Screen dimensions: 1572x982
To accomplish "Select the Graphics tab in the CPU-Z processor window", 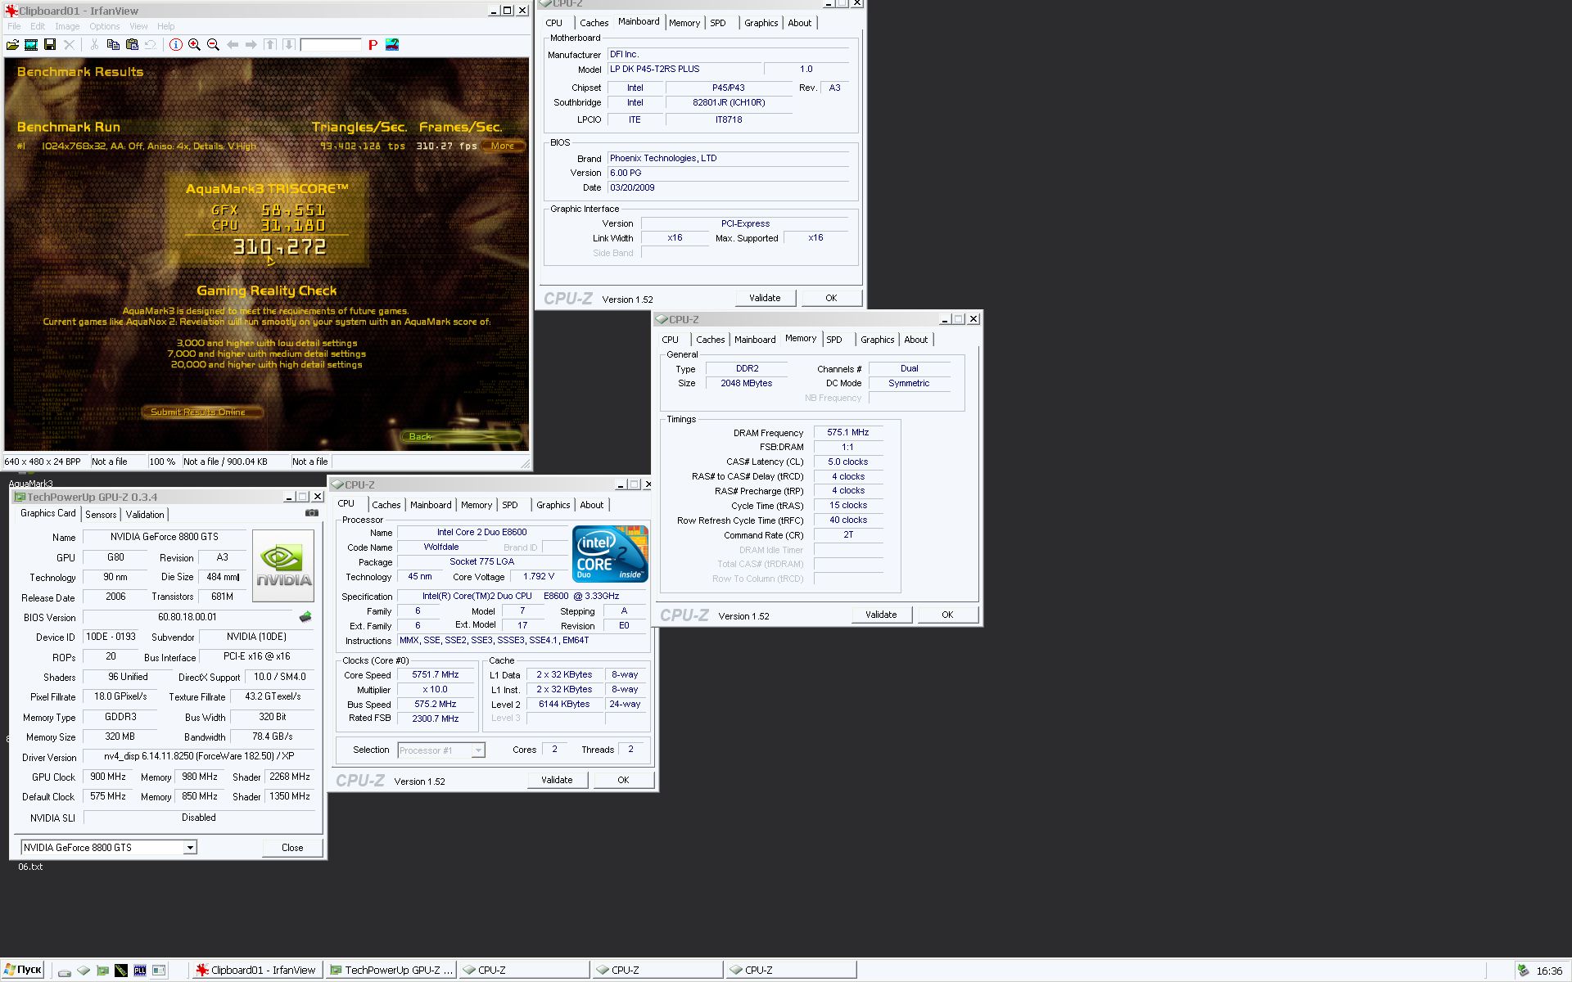I will click(x=553, y=505).
